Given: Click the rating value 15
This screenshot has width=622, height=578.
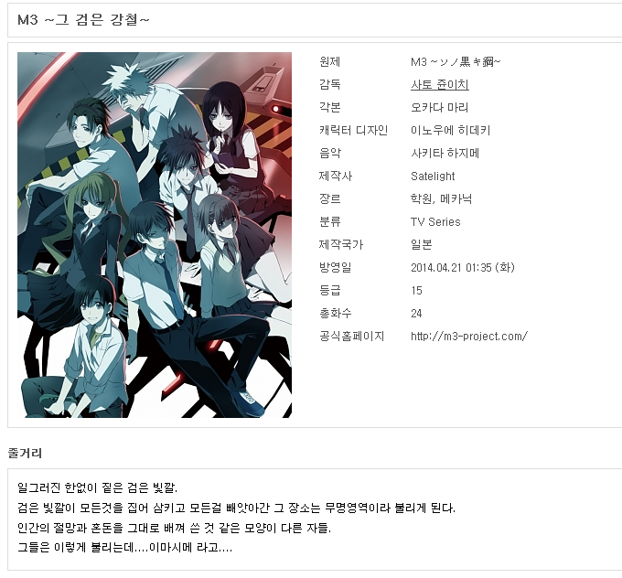Looking at the screenshot, I should pos(416,291).
